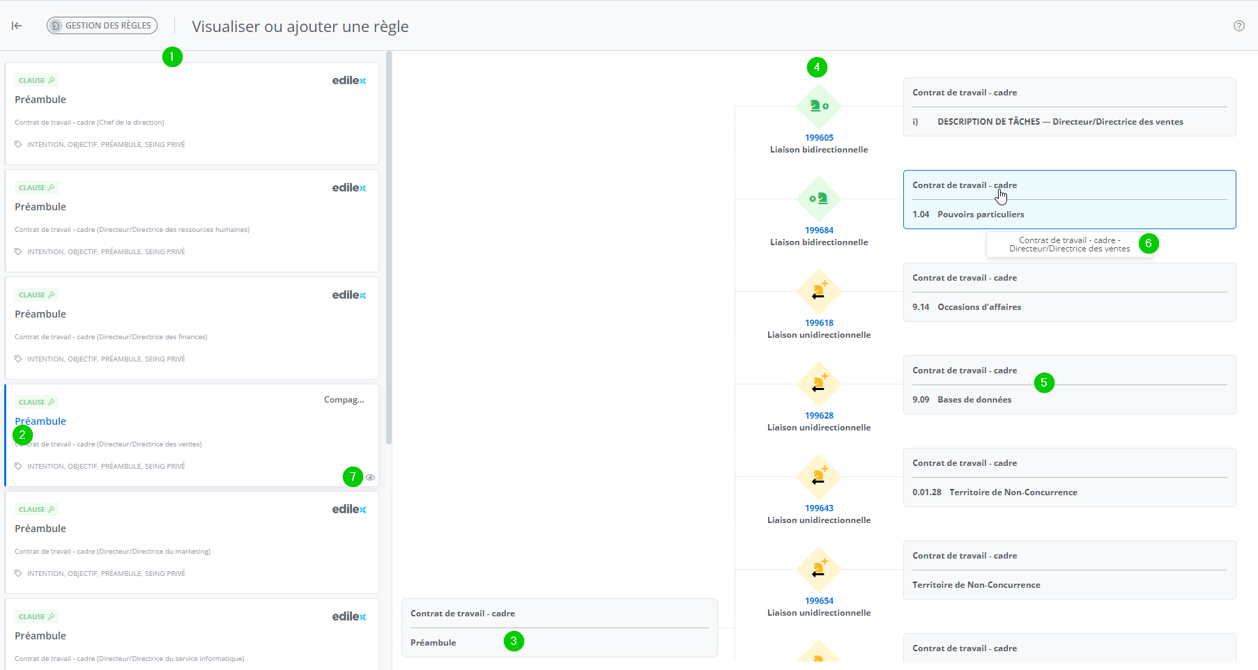Select the Préambule clause for ressources humaines
Viewport: 1258px width, 670px height.
[192, 221]
